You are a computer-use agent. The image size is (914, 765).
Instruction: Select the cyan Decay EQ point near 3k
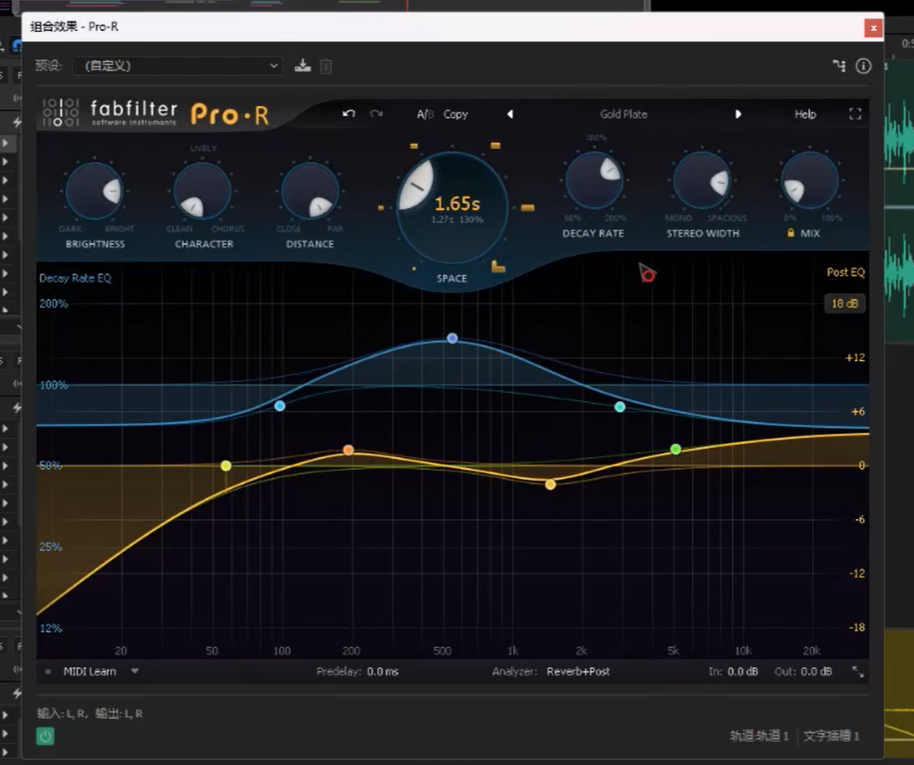click(x=620, y=407)
